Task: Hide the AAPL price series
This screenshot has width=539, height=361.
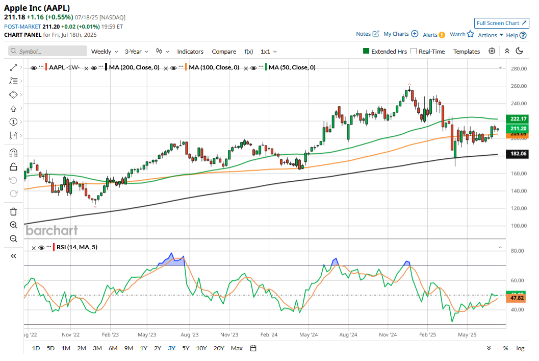Action: click(34, 68)
